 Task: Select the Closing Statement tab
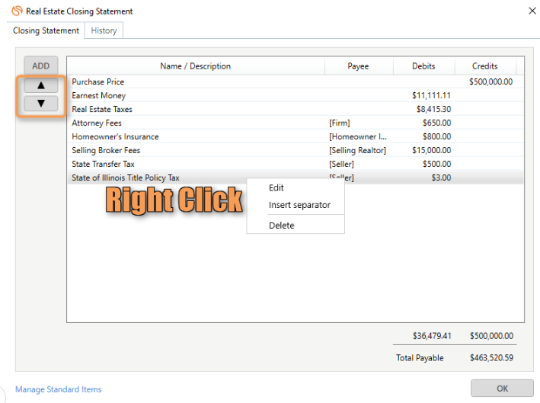[46, 30]
